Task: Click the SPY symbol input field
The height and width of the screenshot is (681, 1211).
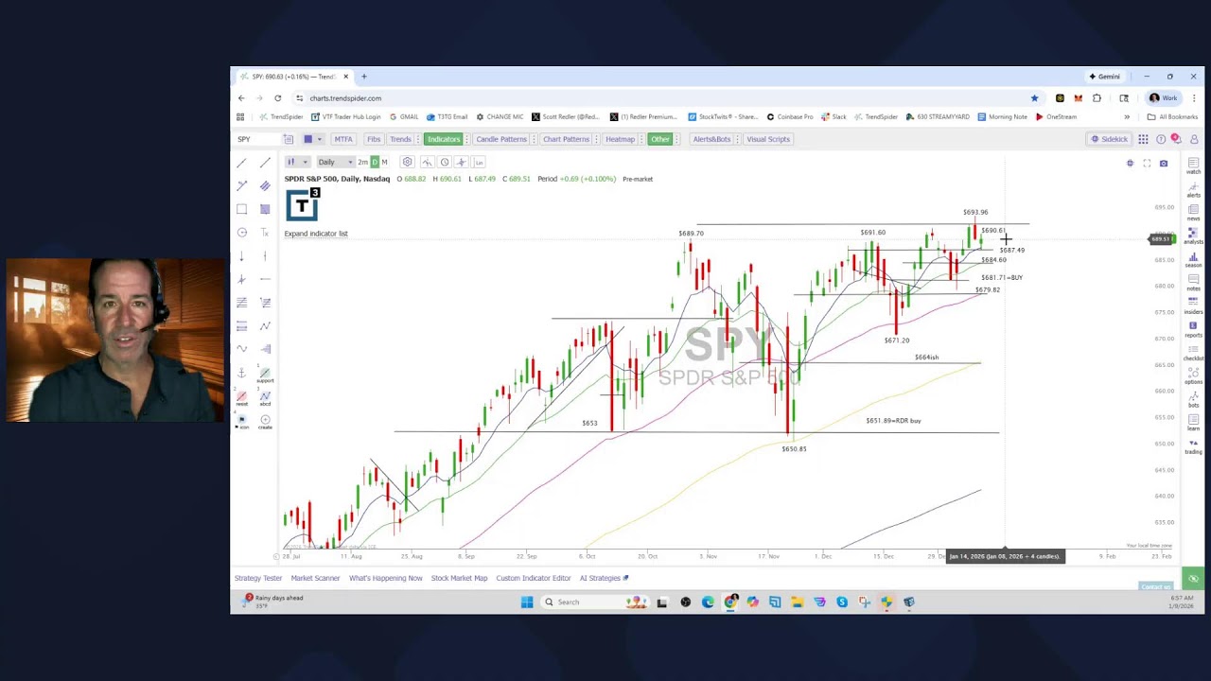Action: [x=255, y=139]
